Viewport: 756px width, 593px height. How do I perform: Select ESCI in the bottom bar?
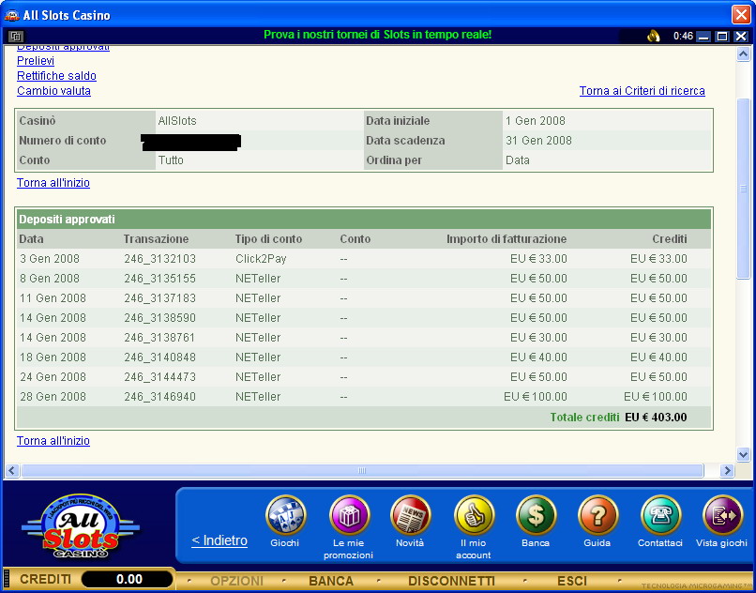tap(572, 581)
